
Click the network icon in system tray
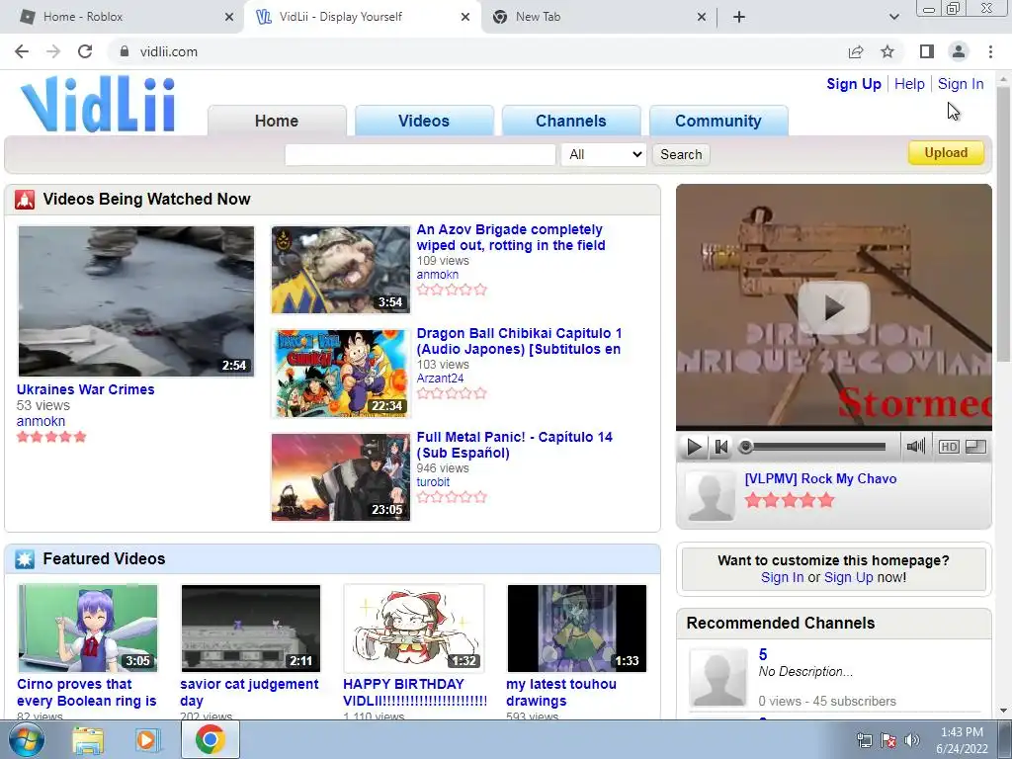pos(864,740)
